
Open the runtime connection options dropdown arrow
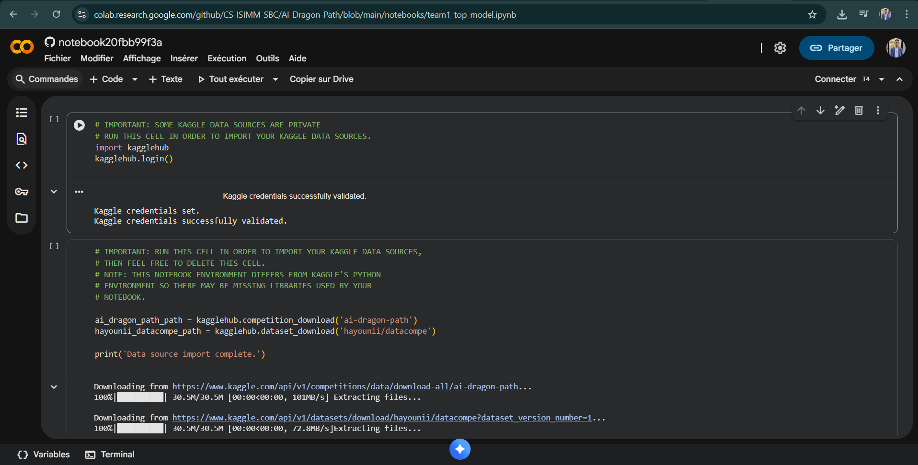882,79
